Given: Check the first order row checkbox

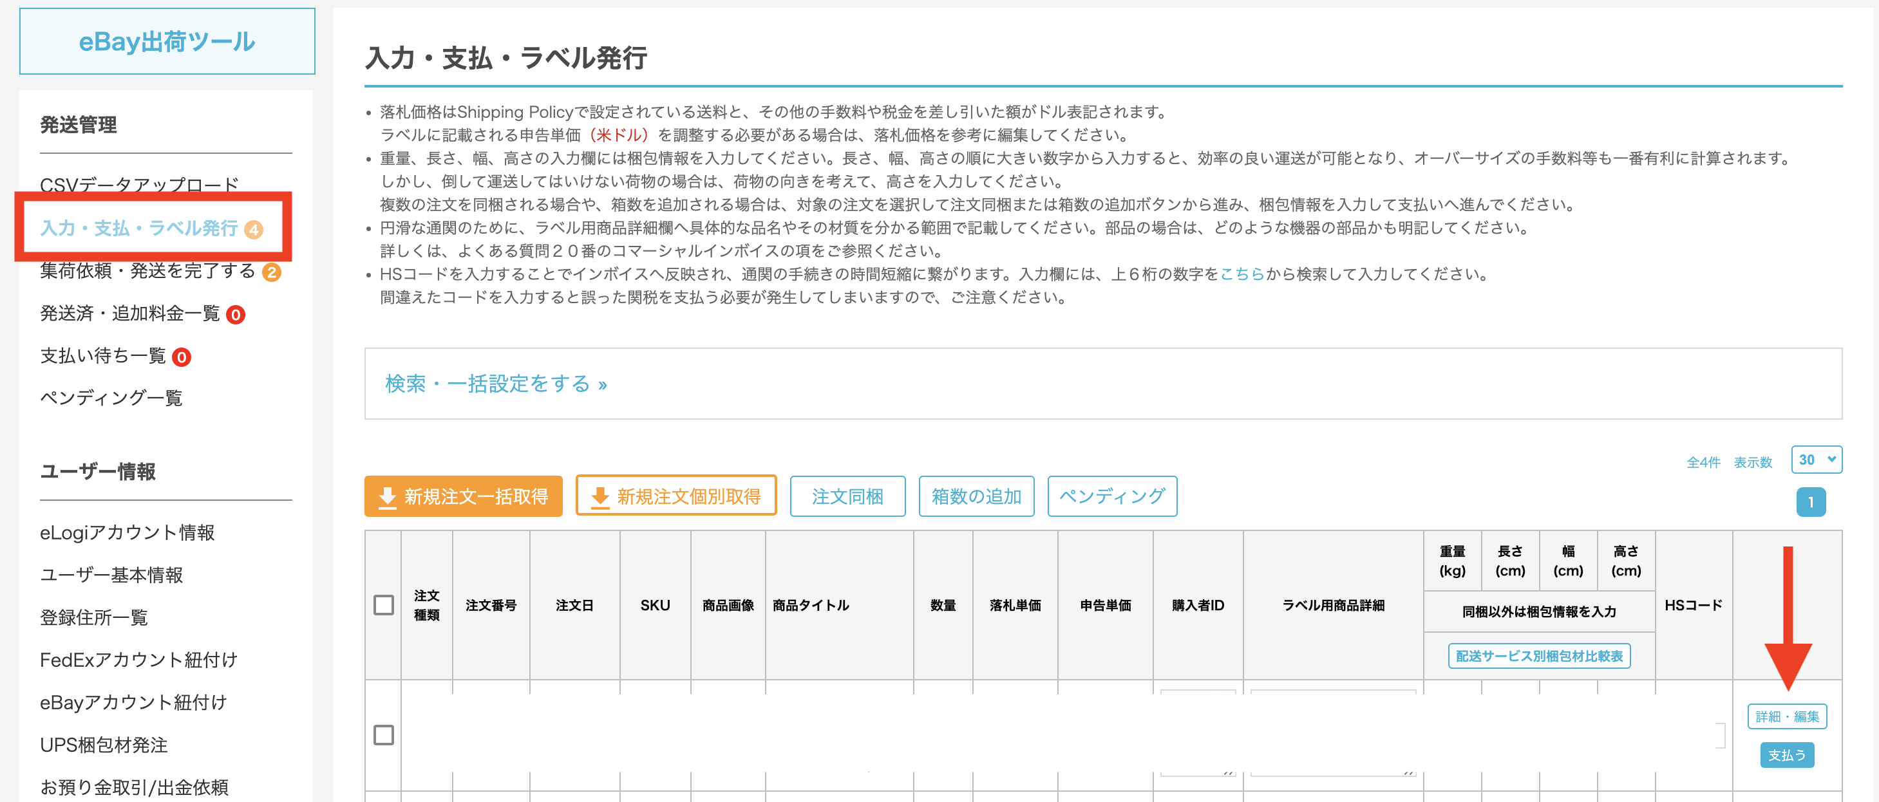Looking at the screenshot, I should coord(384,734).
